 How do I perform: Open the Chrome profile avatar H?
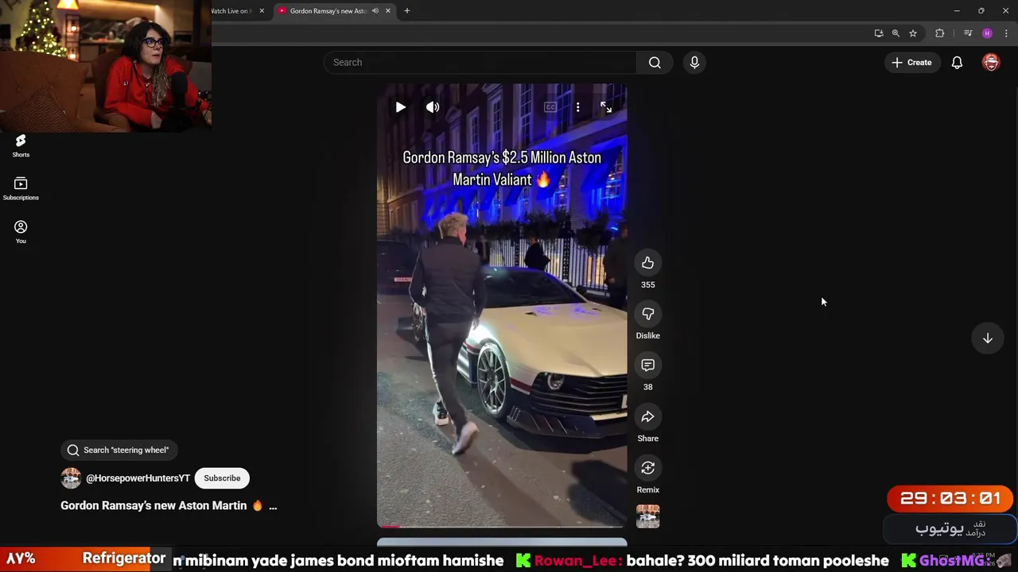pyautogui.click(x=987, y=33)
